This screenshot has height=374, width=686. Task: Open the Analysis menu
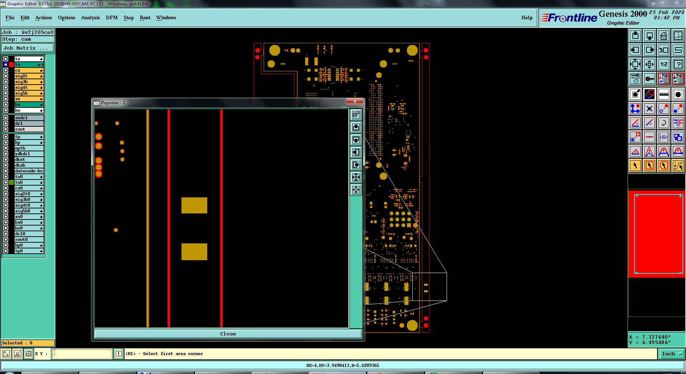click(90, 17)
